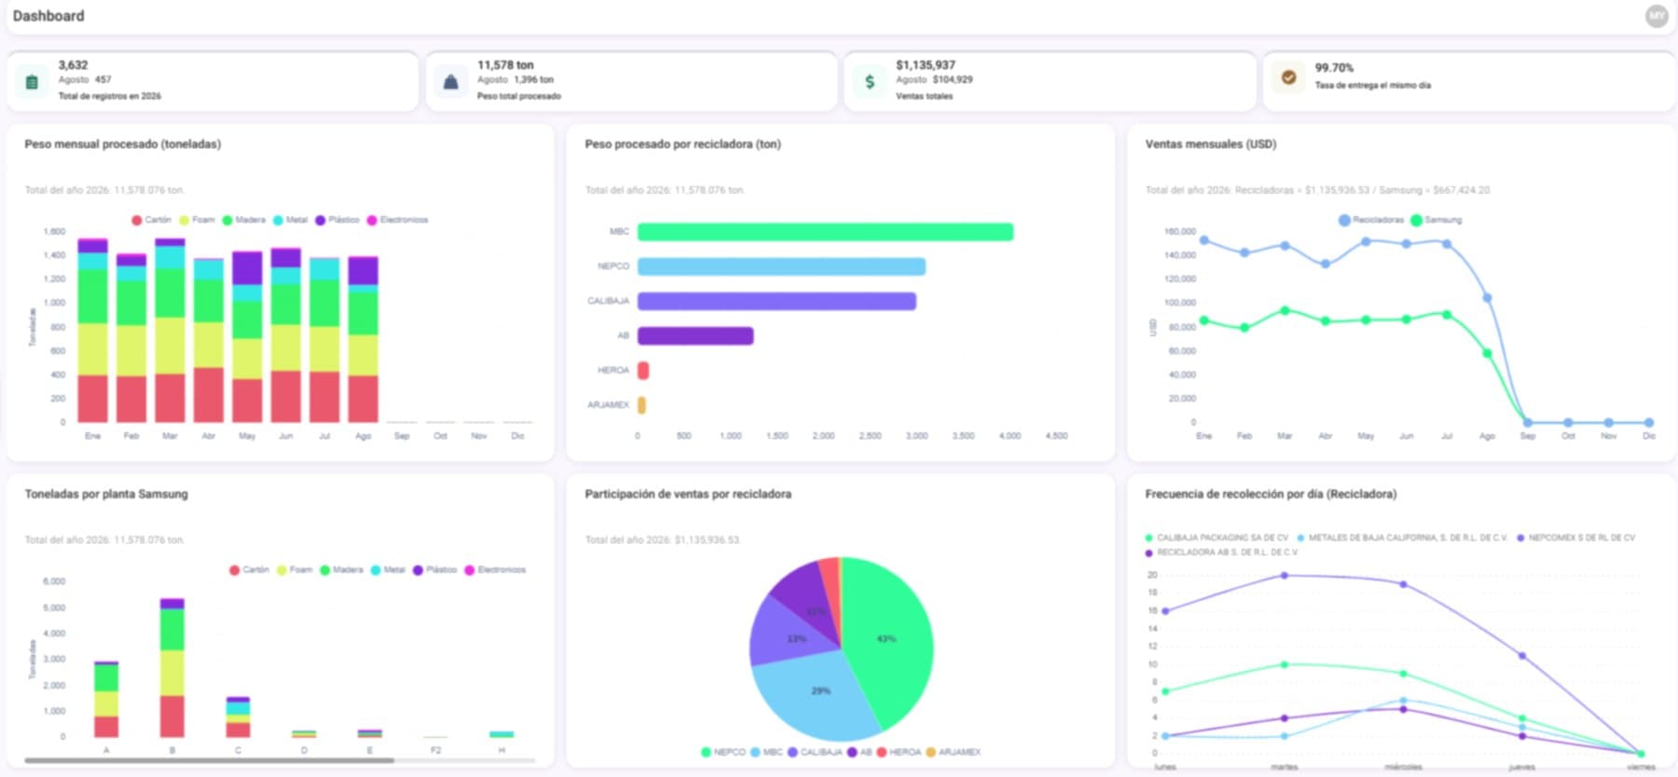Toggle Electronicos legend in Toneladas por planta Samsung
Viewport: 1678px width, 777px height.
(x=495, y=569)
